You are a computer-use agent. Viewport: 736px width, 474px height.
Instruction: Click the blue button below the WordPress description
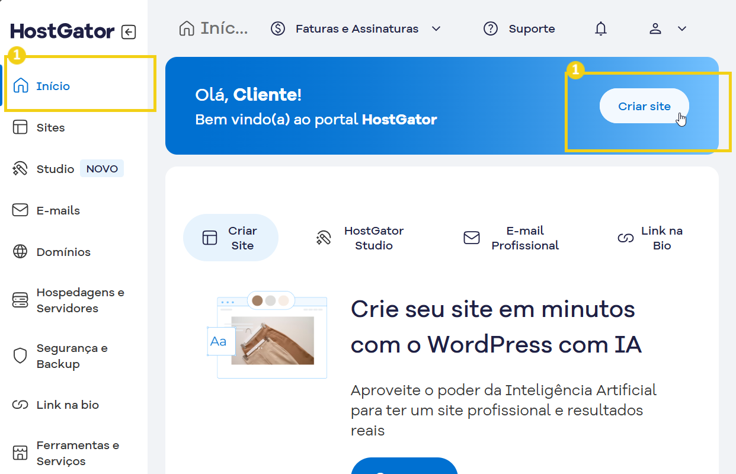[404, 466]
